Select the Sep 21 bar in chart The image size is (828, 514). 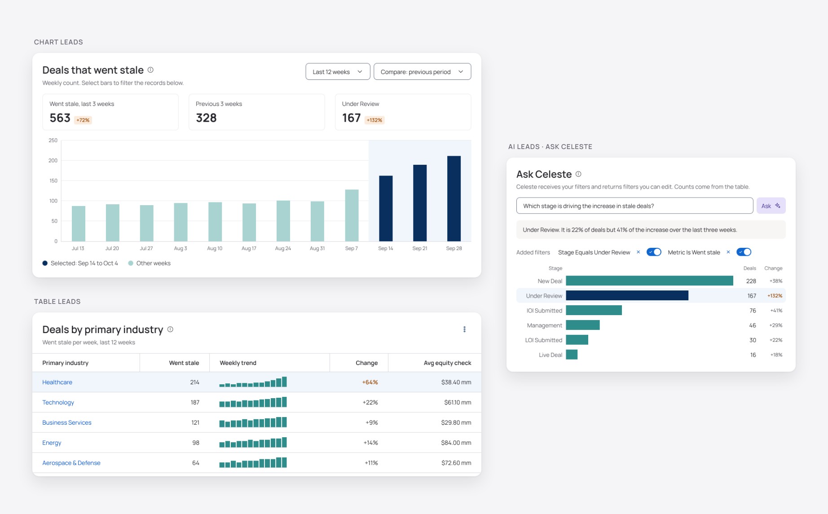click(420, 203)
